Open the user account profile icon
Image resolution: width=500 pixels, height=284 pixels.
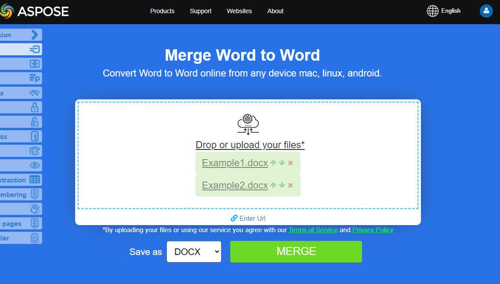486,11
